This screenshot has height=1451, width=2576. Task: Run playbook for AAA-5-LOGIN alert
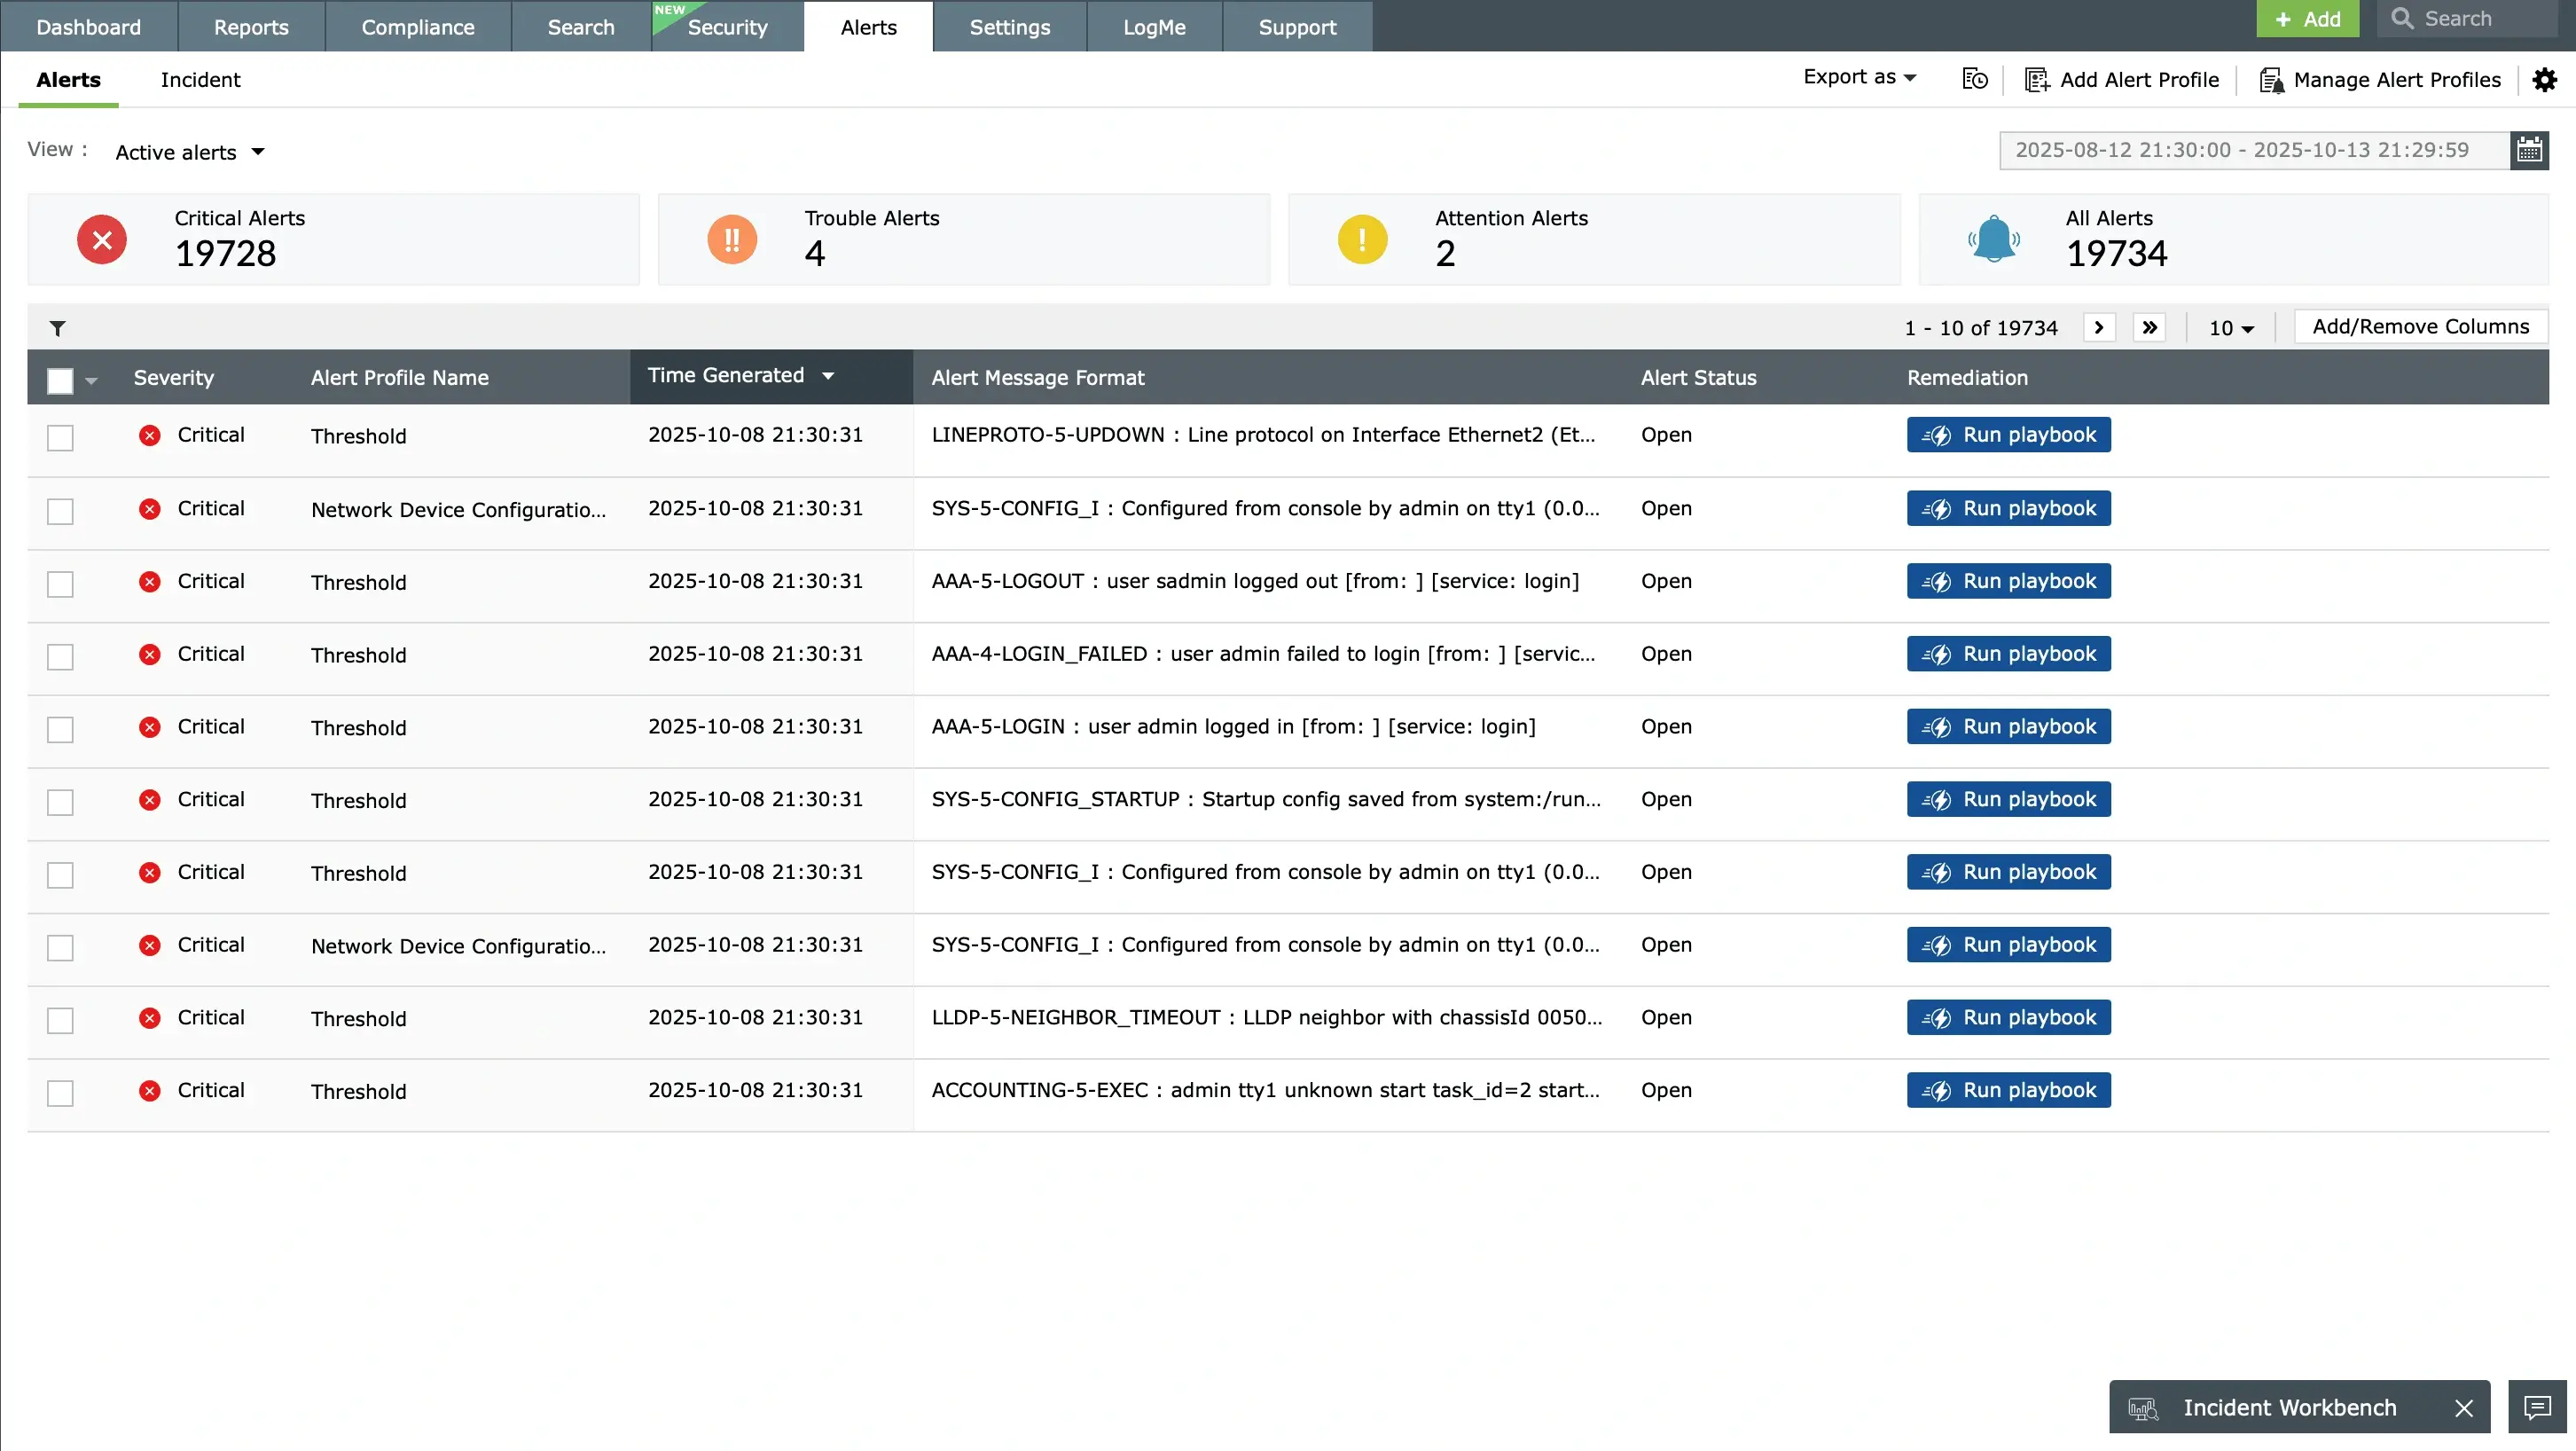pos(2008,727)
